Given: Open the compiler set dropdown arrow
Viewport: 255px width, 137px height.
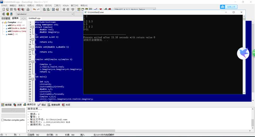Looking at the screenshot, I should pos(154,10).
